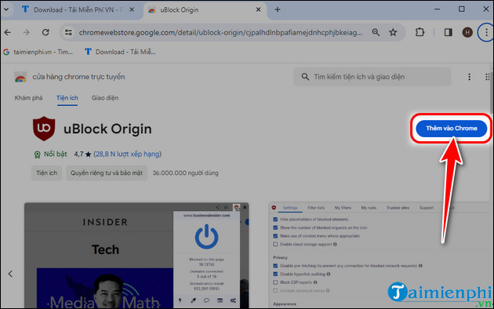
Task: Click the Chrome Web Store logo
Action: click(20, 77)
